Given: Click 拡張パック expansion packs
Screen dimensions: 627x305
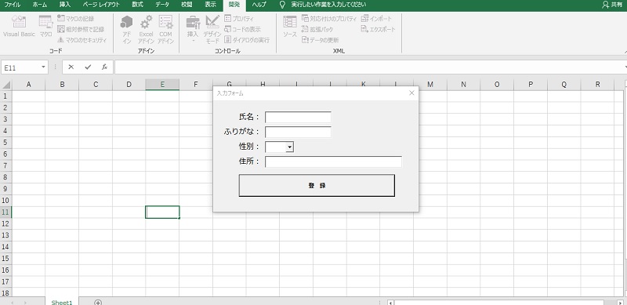Looking at the screenshot, I should (317, 29).
